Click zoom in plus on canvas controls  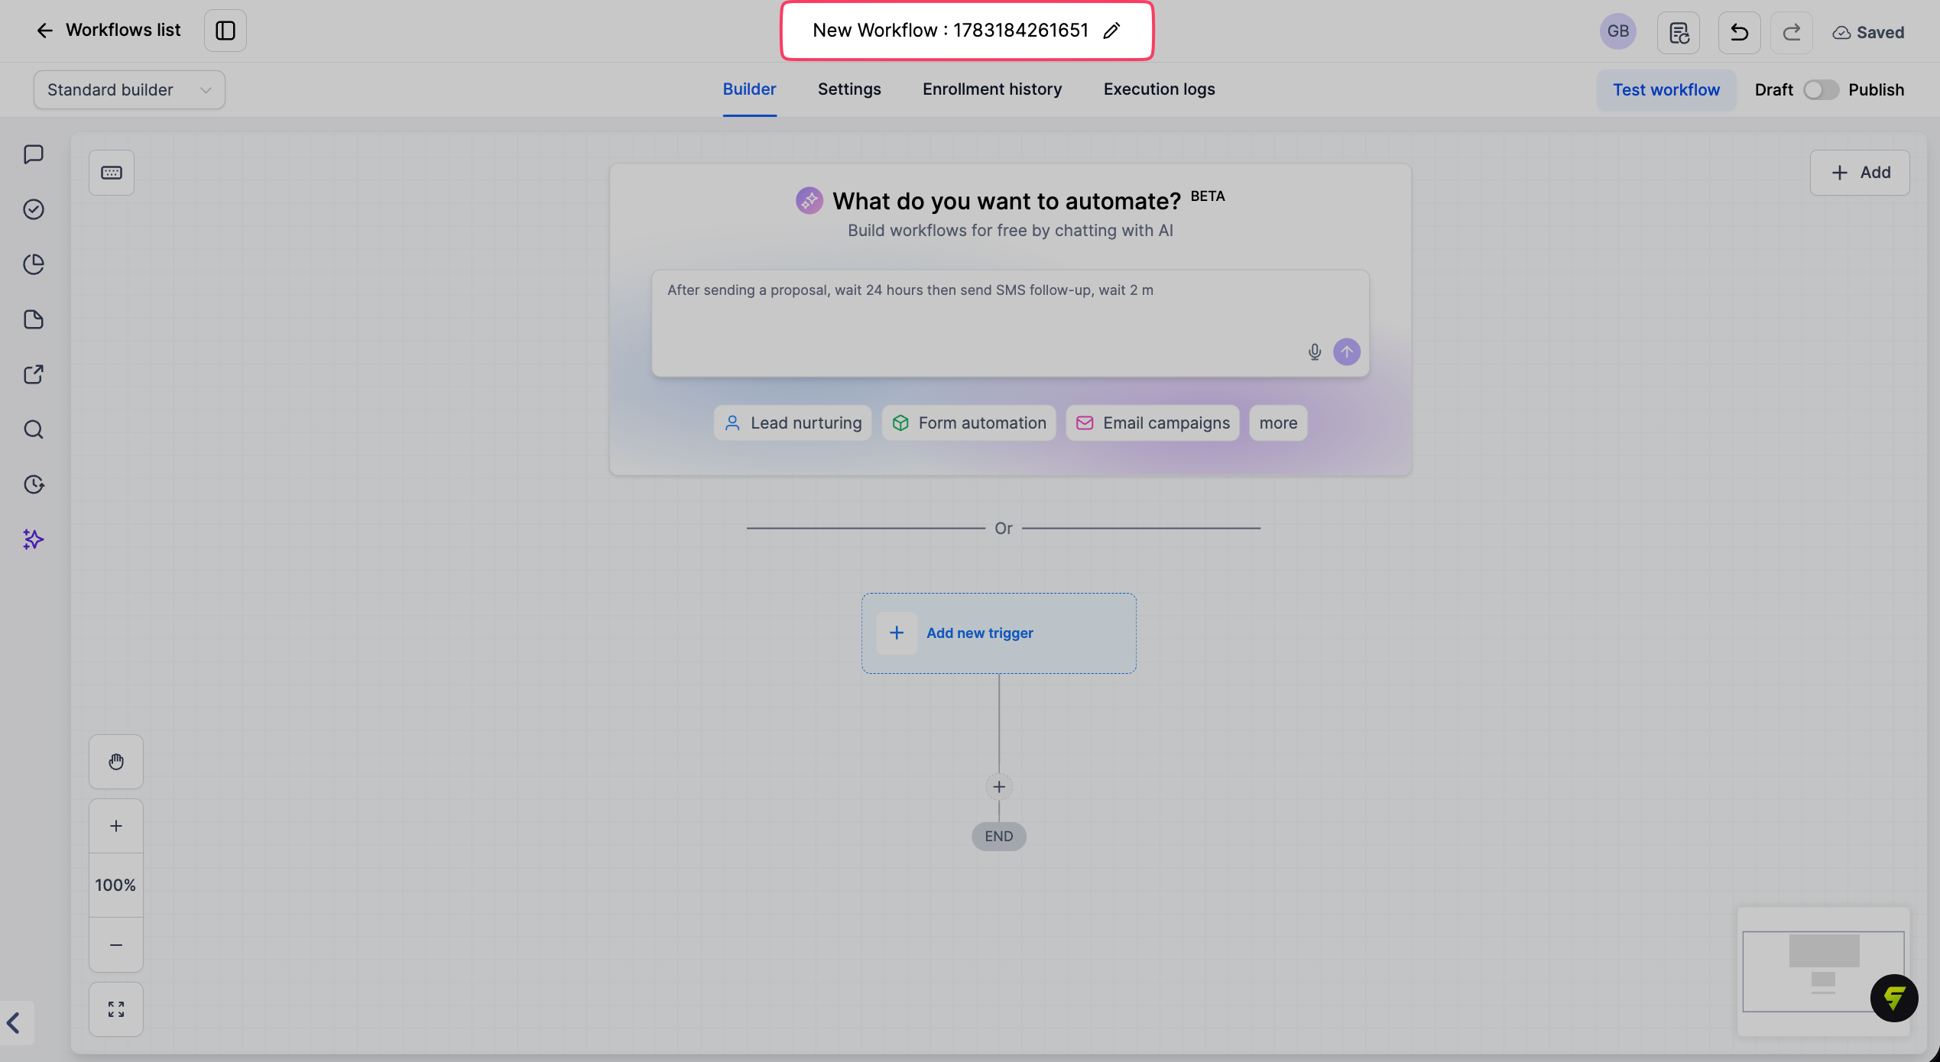coord(116,826)
